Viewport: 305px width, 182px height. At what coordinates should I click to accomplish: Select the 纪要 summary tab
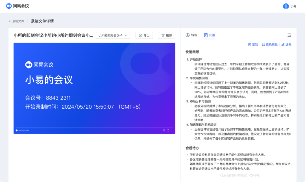(x=210, y=35)
